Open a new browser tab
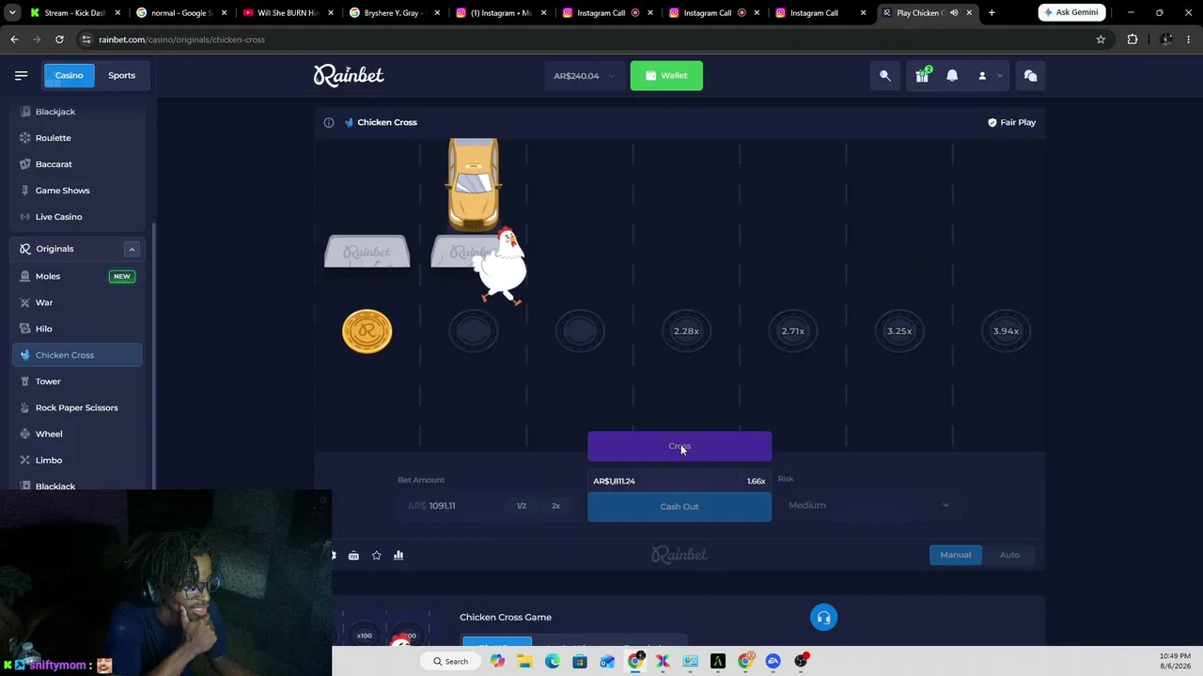The width and height of the screenshot is (1203, 676). tap(992, 12)
